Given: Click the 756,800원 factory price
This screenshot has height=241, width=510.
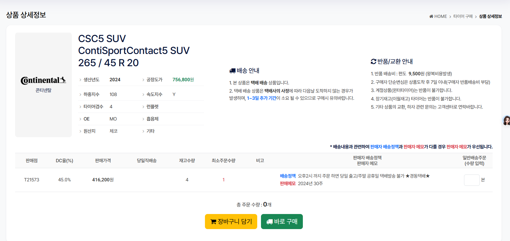Looking at the screenshot, I should (183, 80).
